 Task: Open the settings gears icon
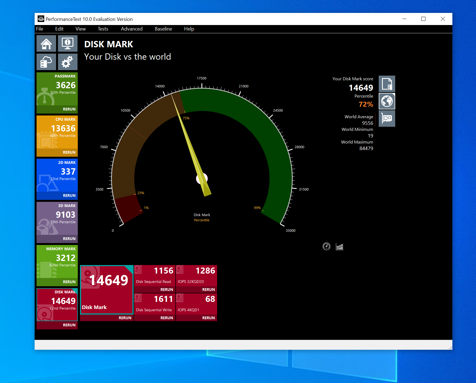pyautogui.click(x=68, y=62)
